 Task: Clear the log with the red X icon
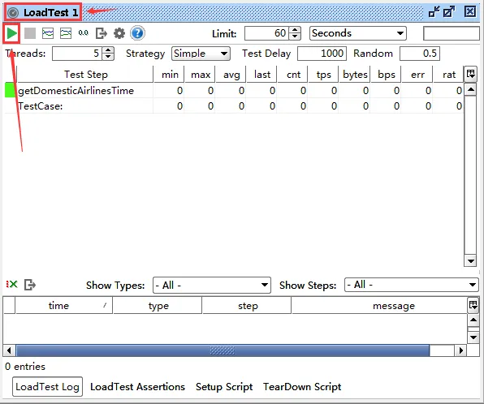click(11, 285)
